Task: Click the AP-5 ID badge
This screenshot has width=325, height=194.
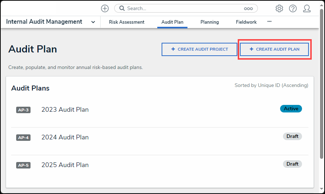Action: (23, 165)
